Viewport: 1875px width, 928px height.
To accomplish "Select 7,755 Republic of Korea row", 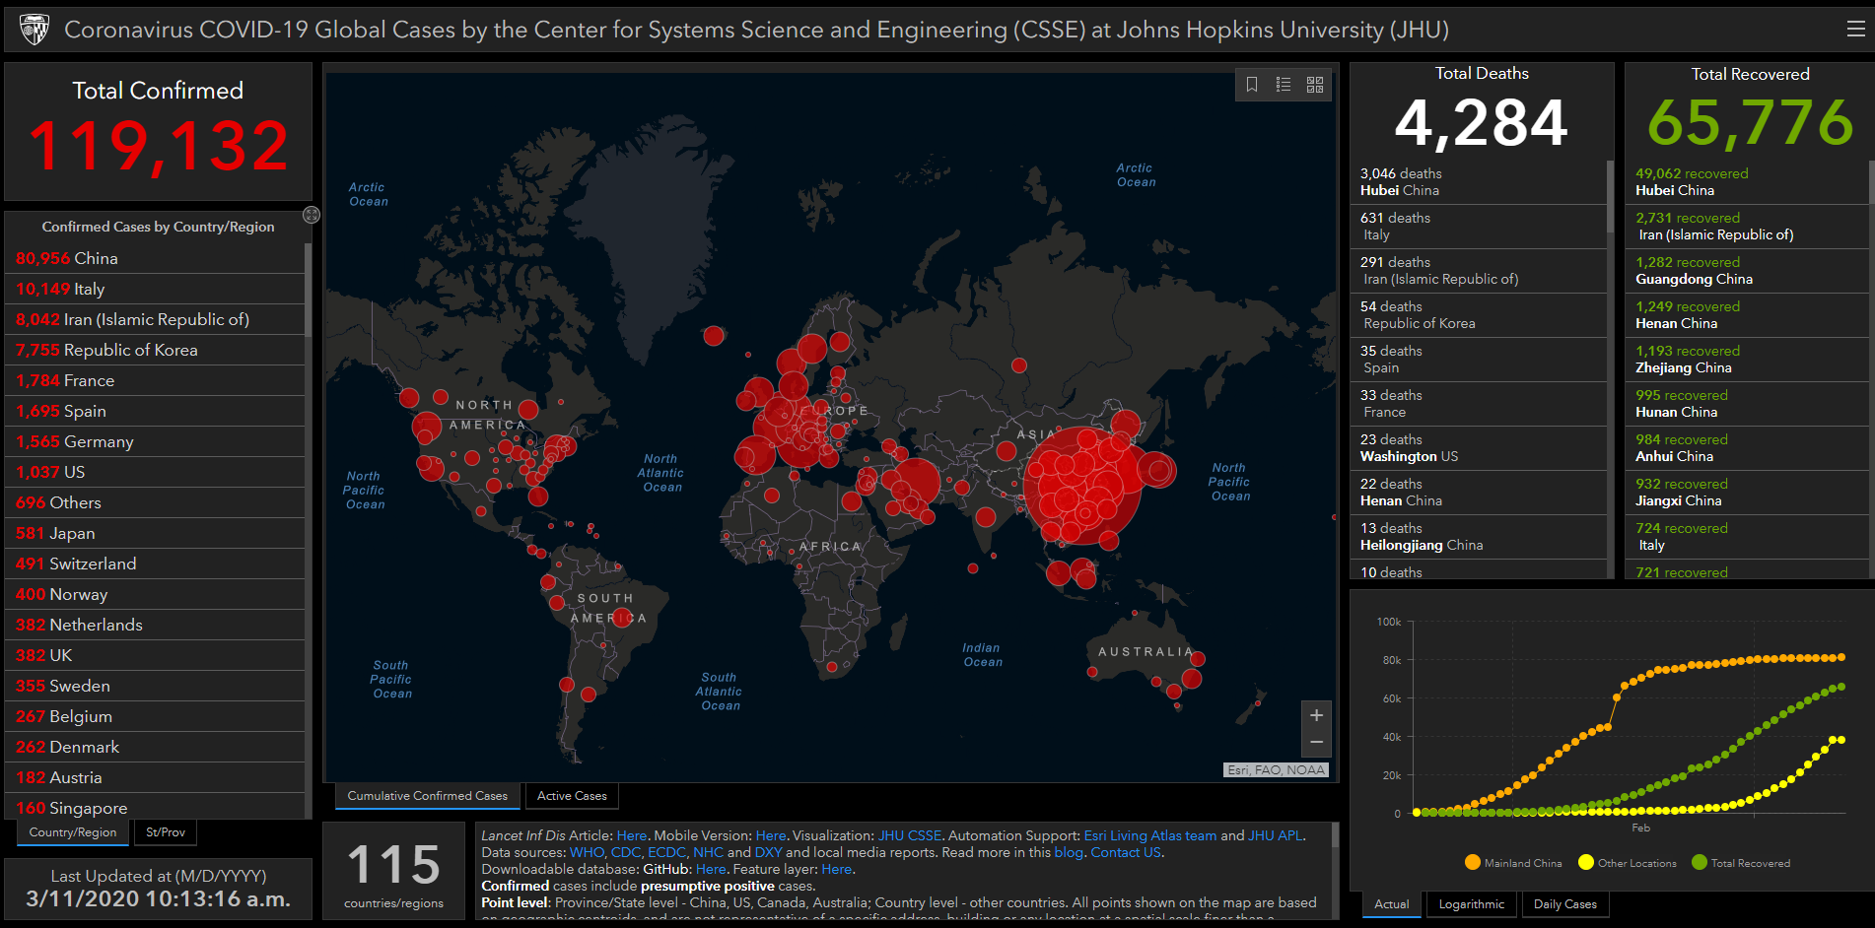I will coord(155,350).
